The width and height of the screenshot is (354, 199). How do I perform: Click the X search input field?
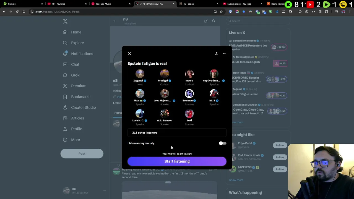[258, 21]
